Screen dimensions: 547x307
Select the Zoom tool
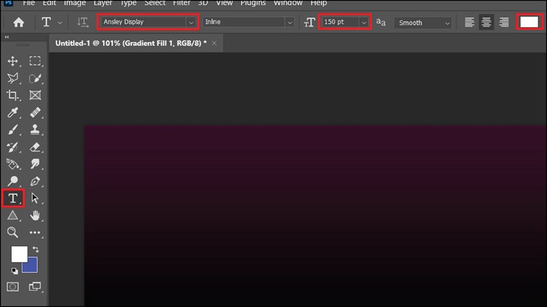click(13, 233)
